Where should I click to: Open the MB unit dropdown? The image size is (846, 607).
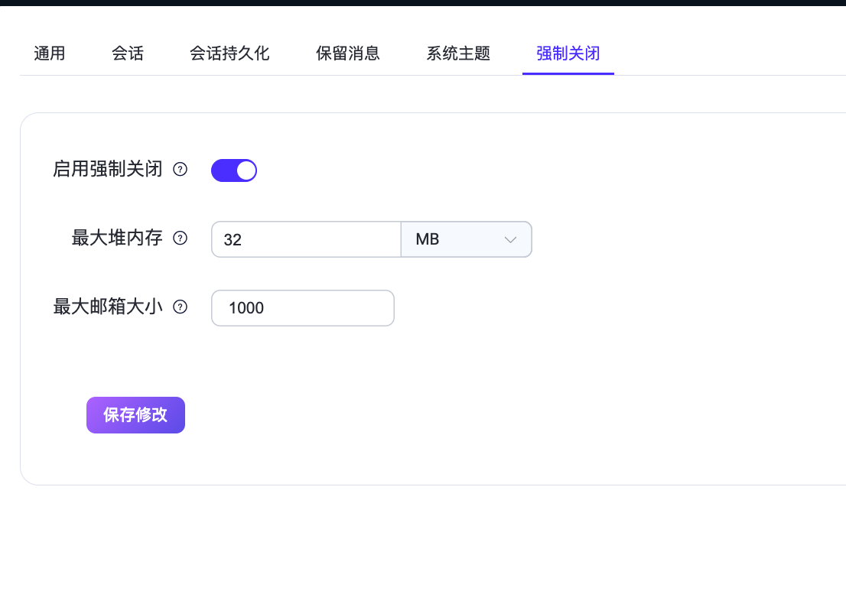tap(466, 239)
